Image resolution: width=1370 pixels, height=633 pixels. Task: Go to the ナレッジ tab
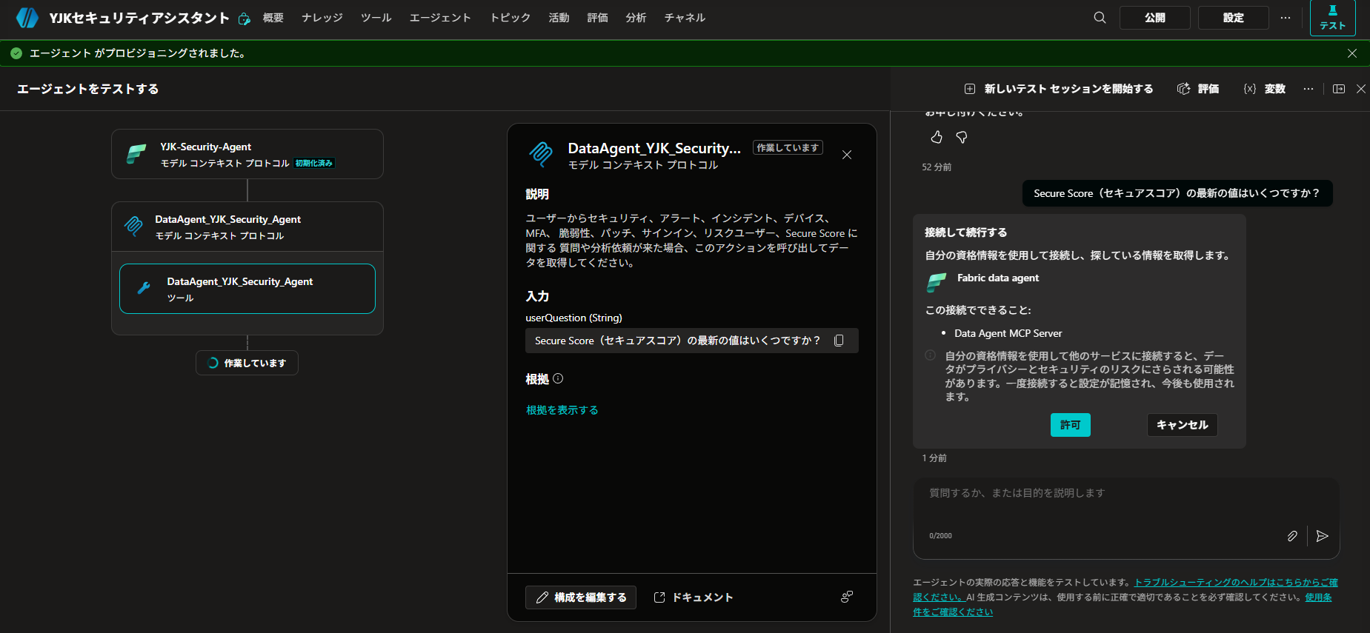pyautogui.click(x=322, y=18)
